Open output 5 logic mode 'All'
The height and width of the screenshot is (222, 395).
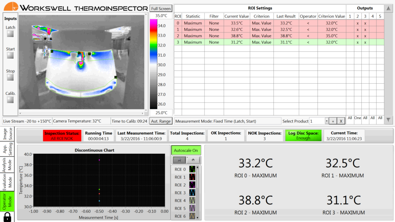(x=380, y=118)
